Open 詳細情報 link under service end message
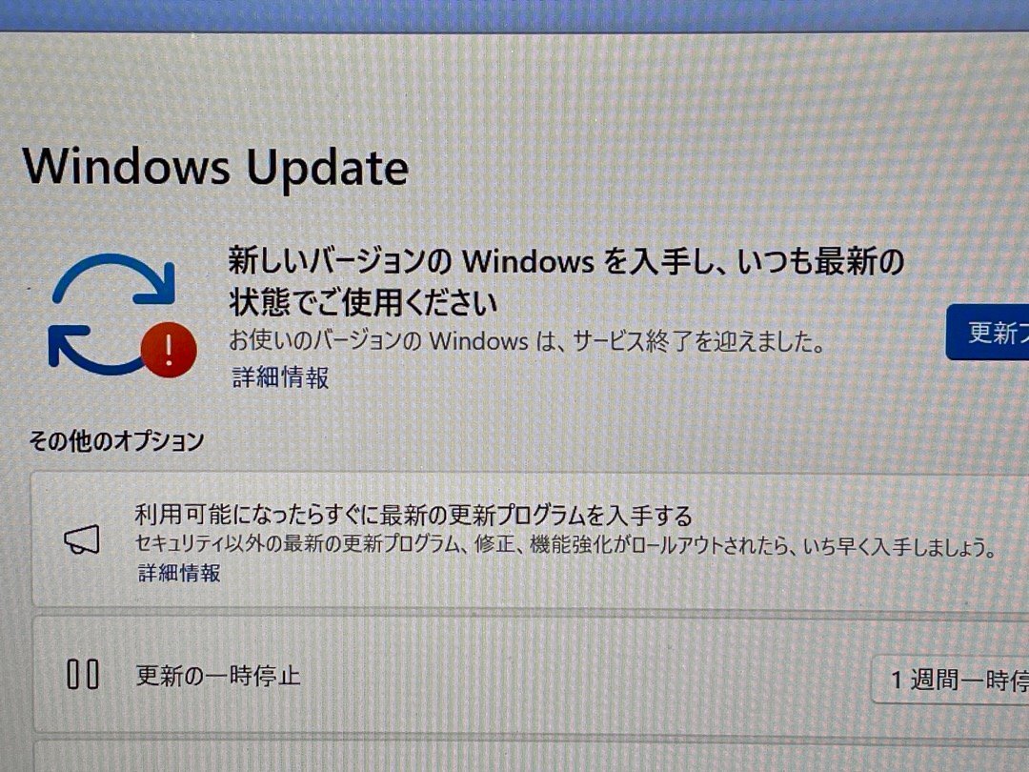The width and height of the screenshot is (1029, 772). tap(280, 377)
